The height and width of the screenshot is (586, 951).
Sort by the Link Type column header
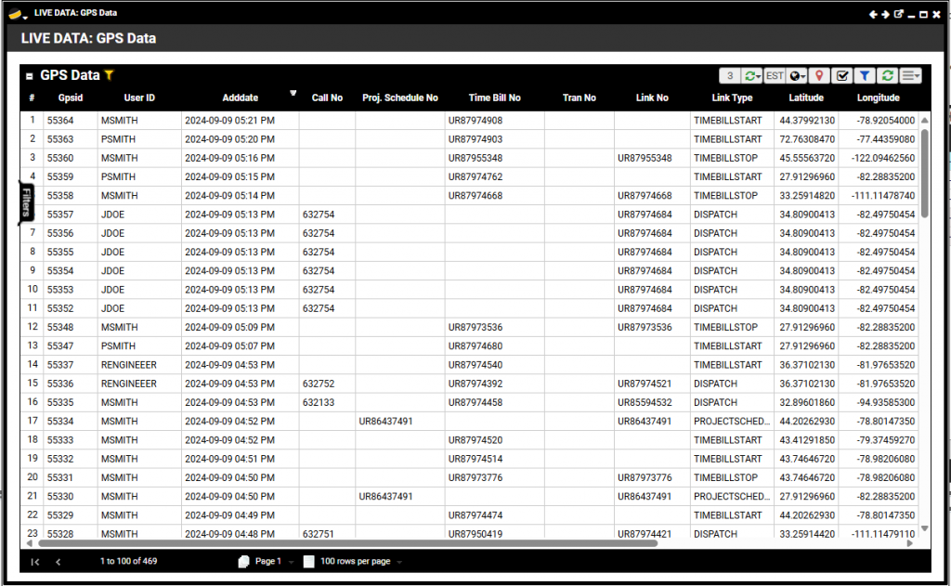pos(732,98)
